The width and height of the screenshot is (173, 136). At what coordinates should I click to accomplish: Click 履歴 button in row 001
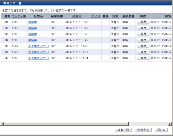[143, 22]
